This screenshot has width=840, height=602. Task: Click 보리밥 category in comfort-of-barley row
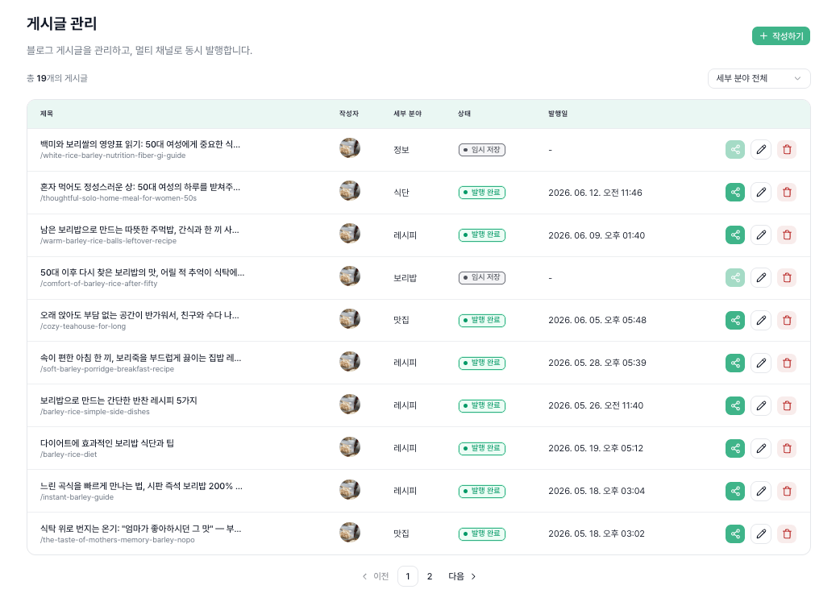(405, 277)
